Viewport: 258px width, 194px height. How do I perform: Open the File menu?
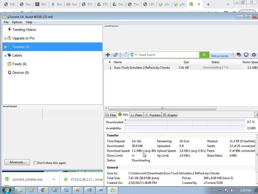pos(6,22)
